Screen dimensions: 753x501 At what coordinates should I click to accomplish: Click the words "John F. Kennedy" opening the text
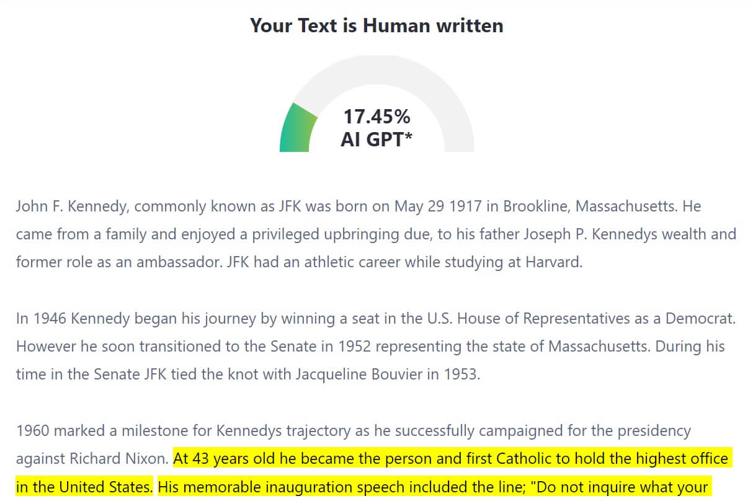pyautogui.click(x=69, y=206)
